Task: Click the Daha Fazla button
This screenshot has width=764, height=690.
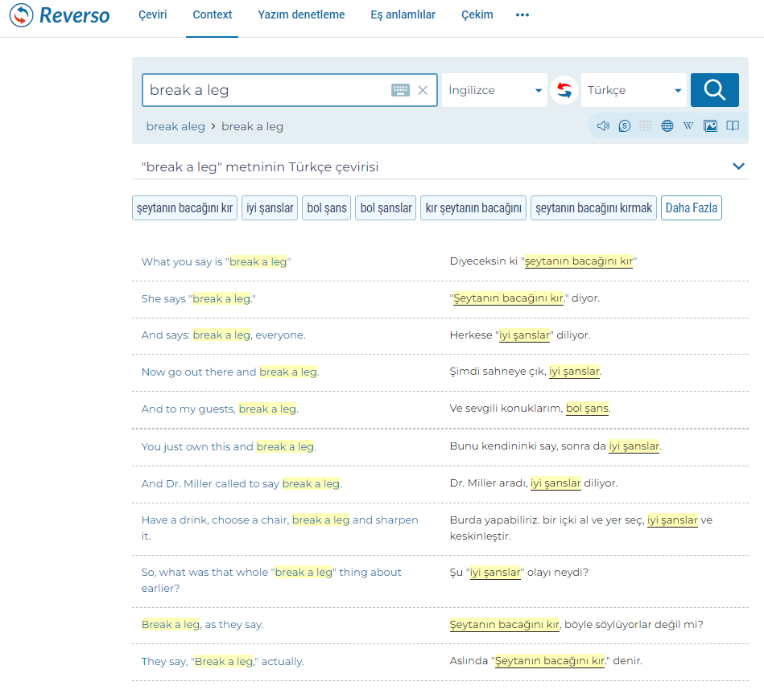Action: click(x=691, y=208)
